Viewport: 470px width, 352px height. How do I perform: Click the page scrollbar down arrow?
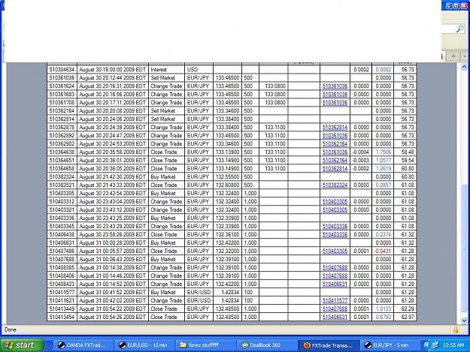pos(464,320)
